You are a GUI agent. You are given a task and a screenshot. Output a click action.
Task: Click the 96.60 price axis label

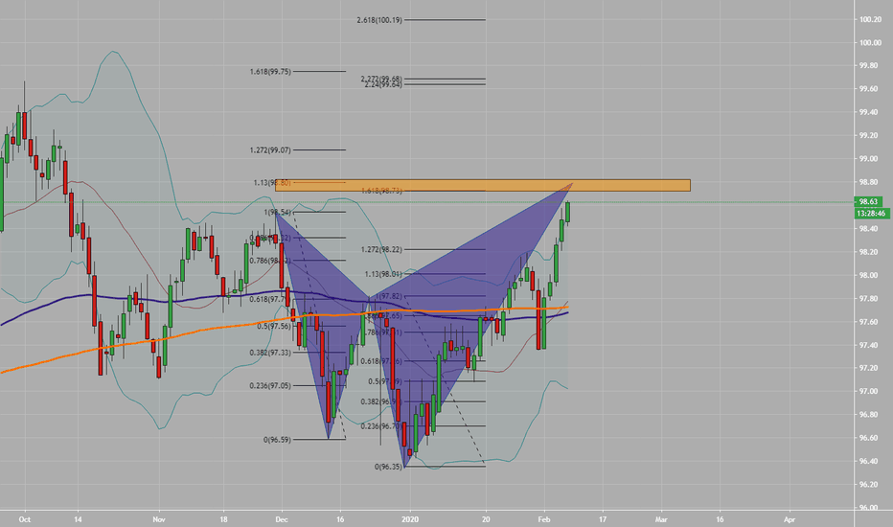868,438
